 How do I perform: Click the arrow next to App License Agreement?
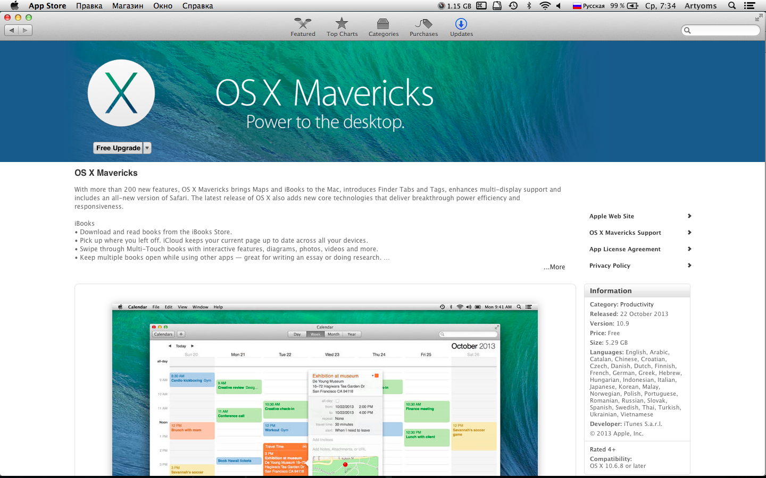pyautogui.click(x=689, y=249)
